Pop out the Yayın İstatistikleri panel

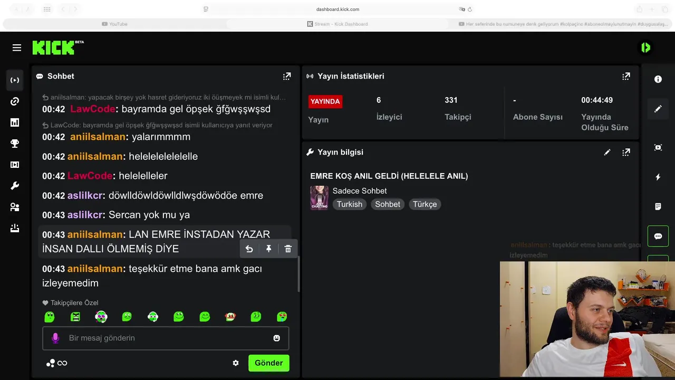[x=626, y=76]
